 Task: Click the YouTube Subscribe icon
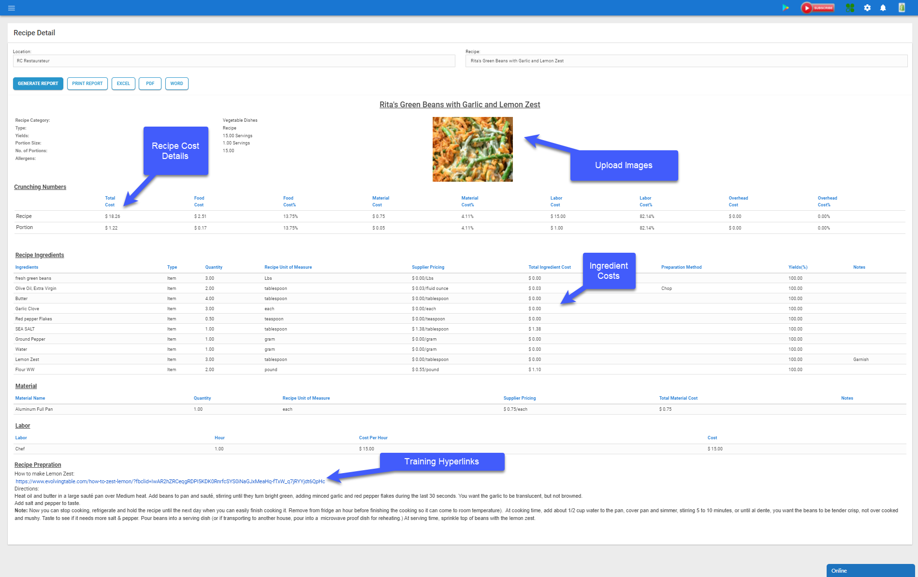(817, 8)
